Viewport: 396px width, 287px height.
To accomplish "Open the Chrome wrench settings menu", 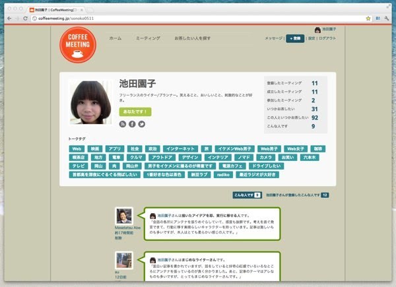I will coord(387,18).
